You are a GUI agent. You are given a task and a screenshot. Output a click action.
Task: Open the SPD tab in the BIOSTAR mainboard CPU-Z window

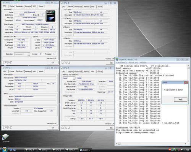click(x=34, y=71)
